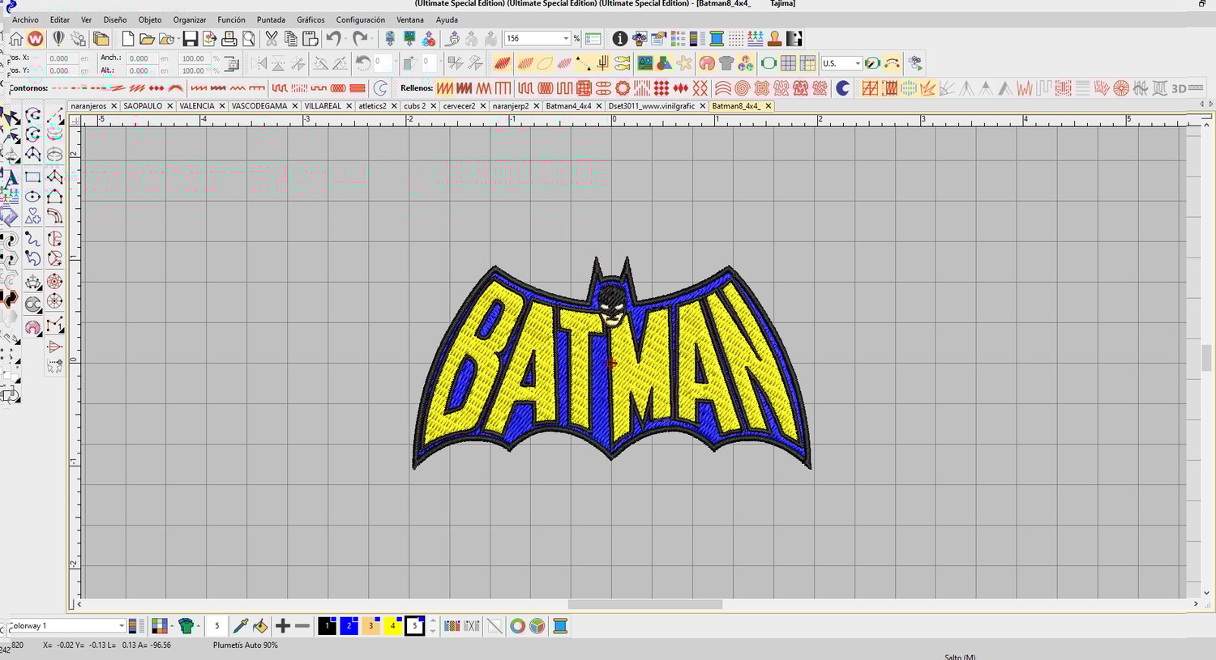The image size is (1216, 660).
Task: Select the paint bucket apply color tool
Action: tap(260, 626)
